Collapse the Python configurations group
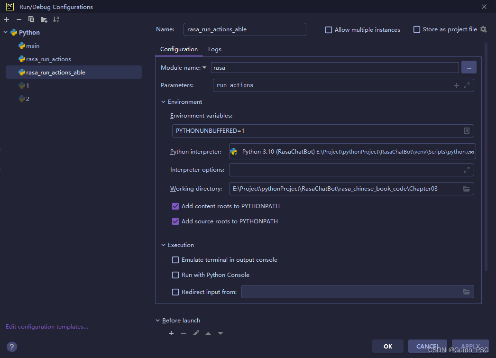 [5, 32]
